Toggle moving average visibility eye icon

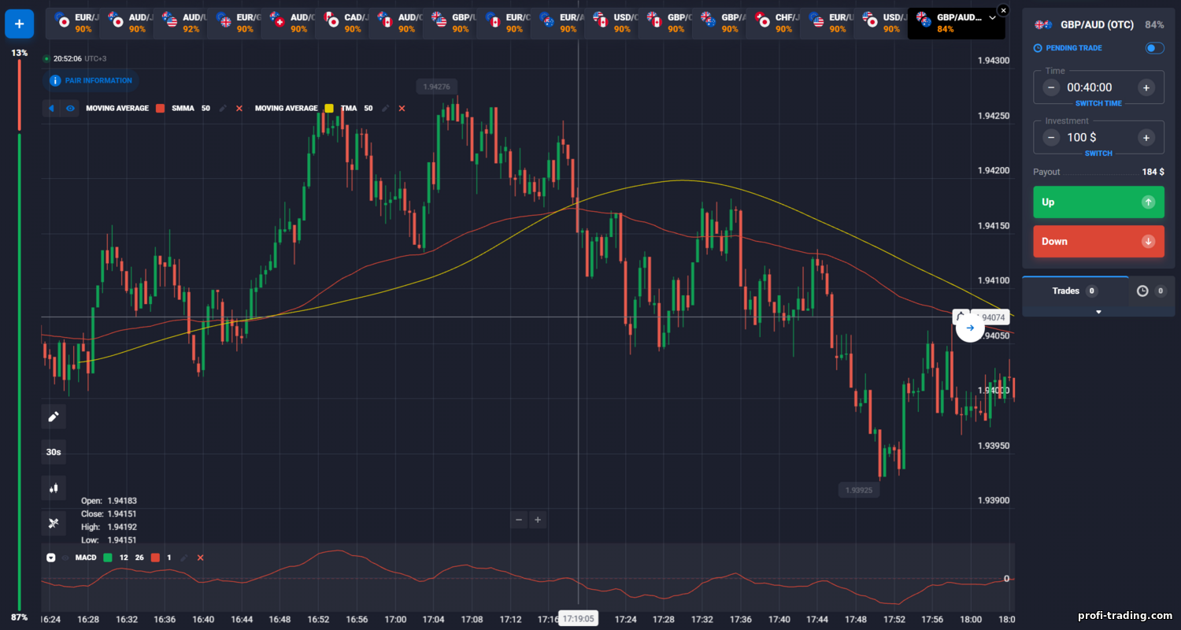coord(70,108)
